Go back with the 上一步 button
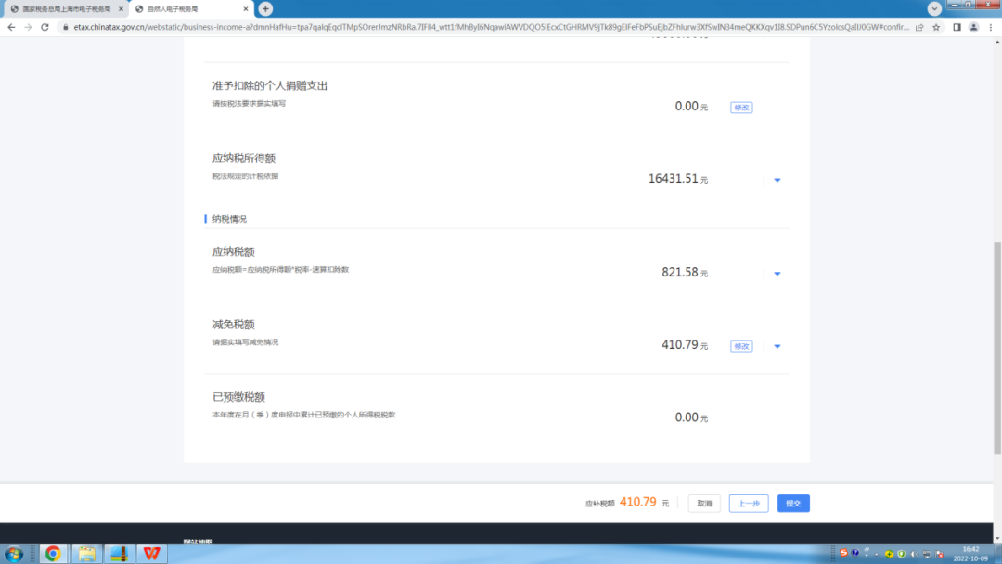The image size is (1002, 564). [x=749, y=504]
